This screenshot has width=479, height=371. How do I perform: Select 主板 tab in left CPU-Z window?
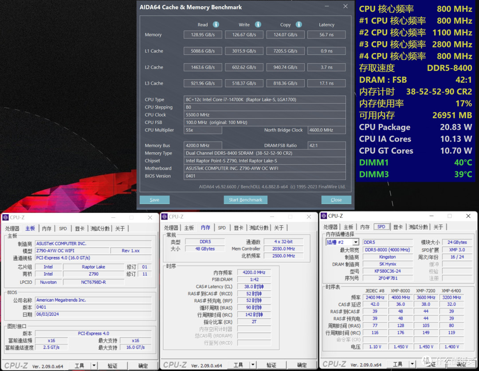[x=30, y=228]
